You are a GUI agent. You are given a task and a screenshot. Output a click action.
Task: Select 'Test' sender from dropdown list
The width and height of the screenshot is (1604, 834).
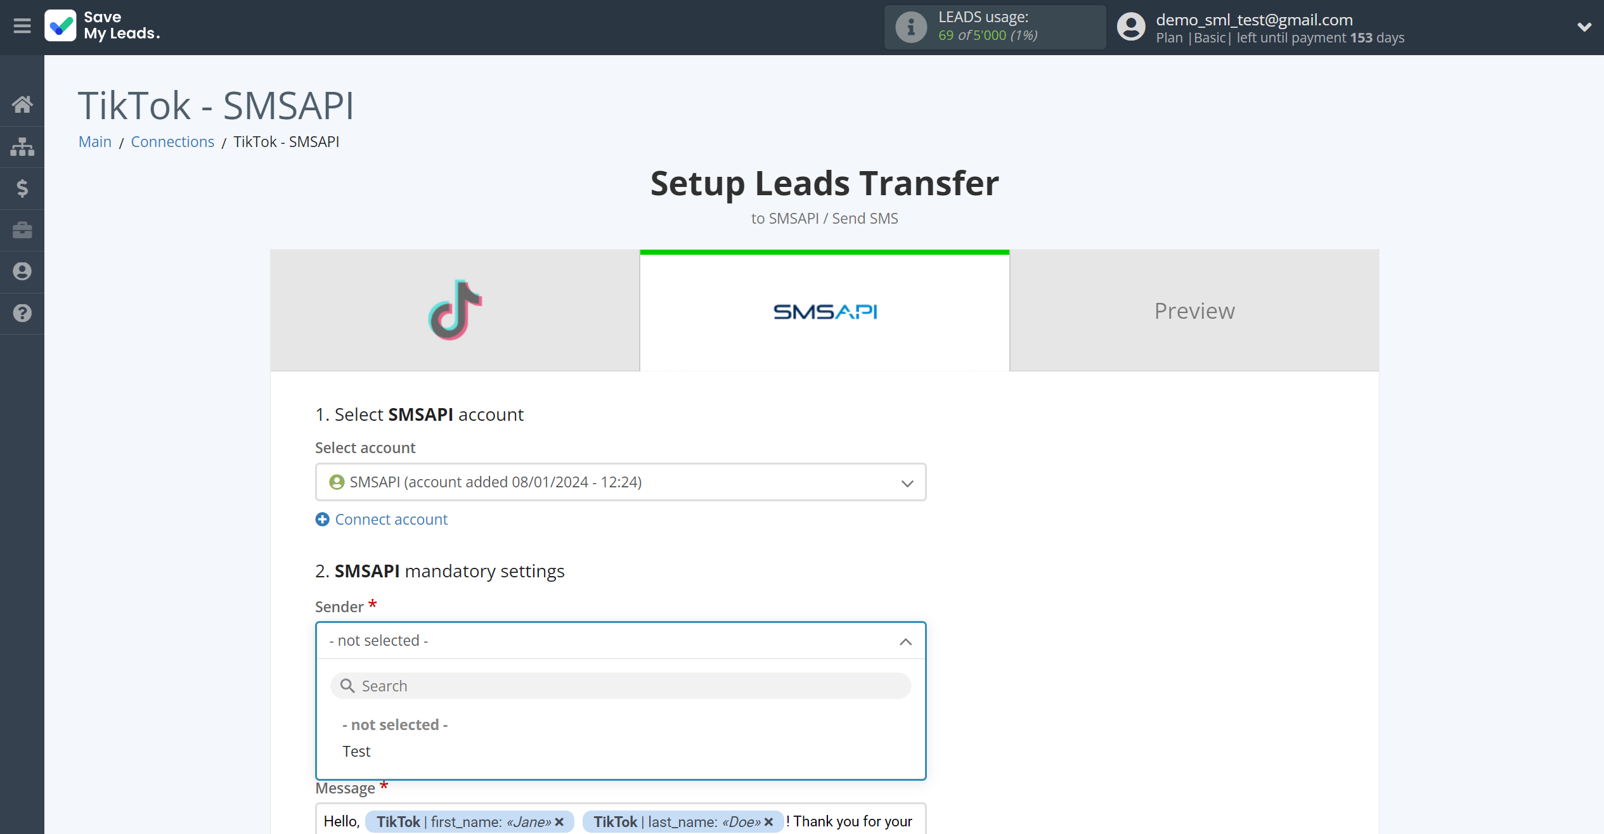[x=356, y=750]
